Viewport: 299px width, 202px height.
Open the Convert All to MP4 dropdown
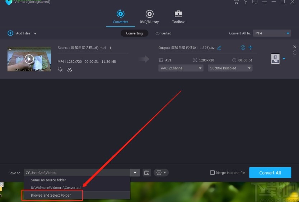(x=272, y=33)
